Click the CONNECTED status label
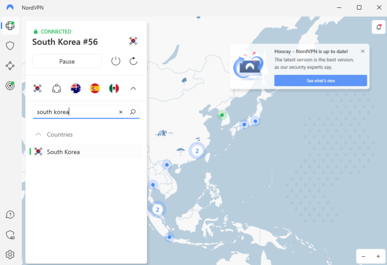387x265 pixels. 56,31
